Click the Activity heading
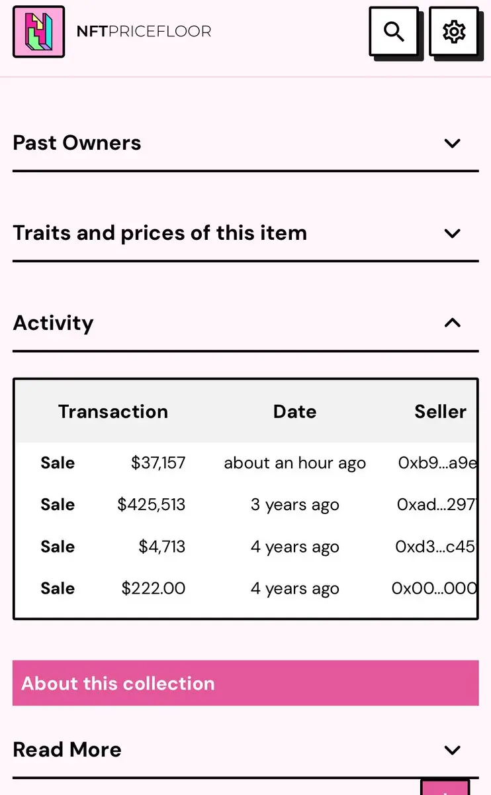491x795 pixels. (x=53, y=323)
